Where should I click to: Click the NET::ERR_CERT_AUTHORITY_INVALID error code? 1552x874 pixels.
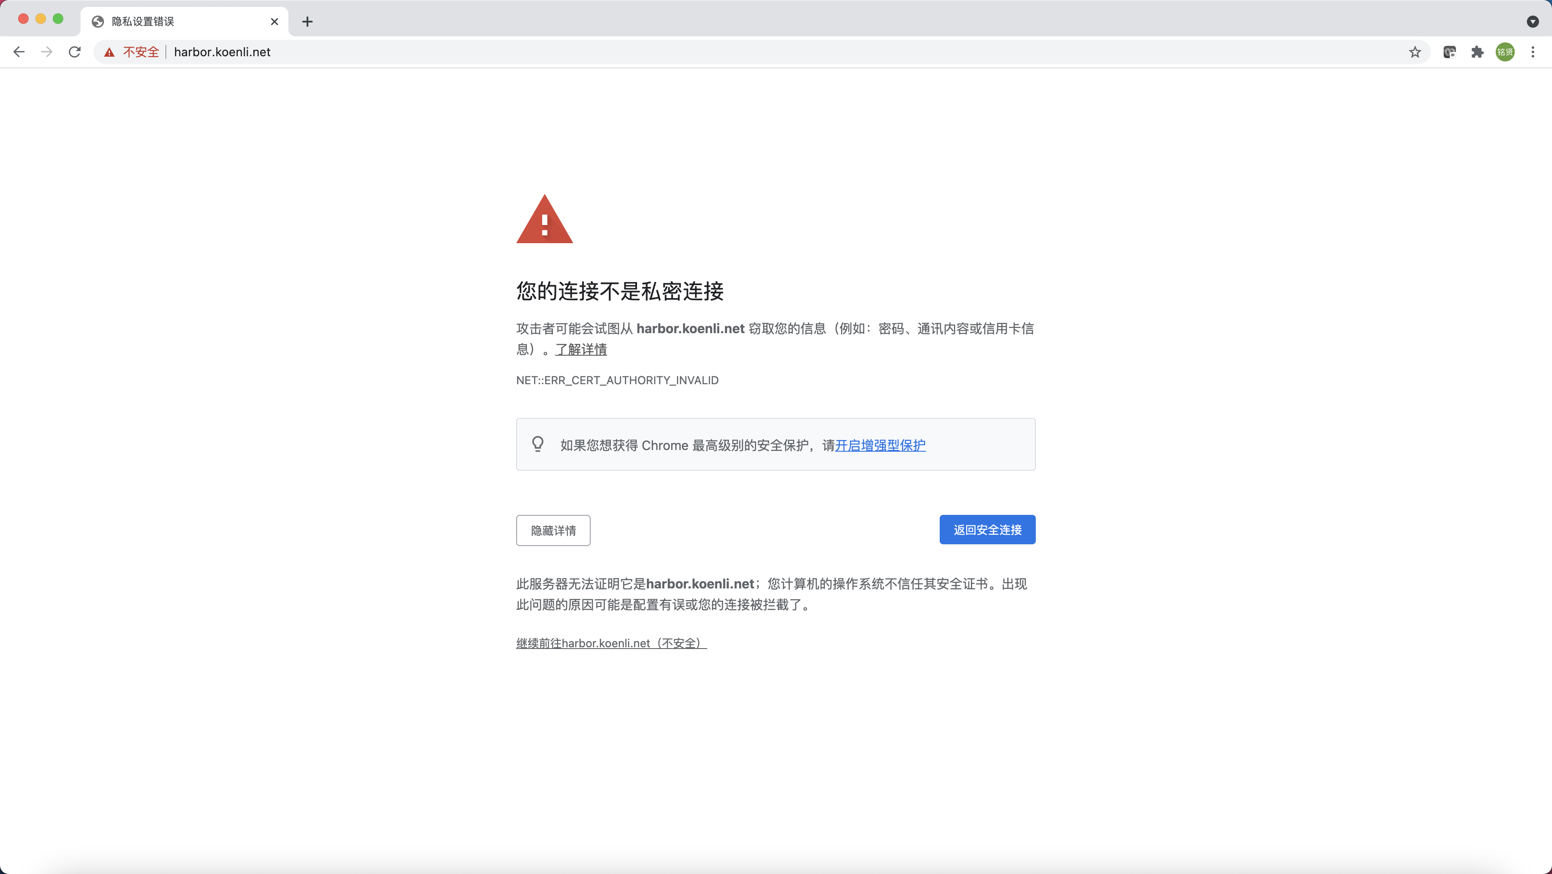coord(617,380)
